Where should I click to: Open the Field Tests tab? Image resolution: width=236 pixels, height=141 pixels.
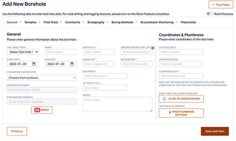(51, 22)
